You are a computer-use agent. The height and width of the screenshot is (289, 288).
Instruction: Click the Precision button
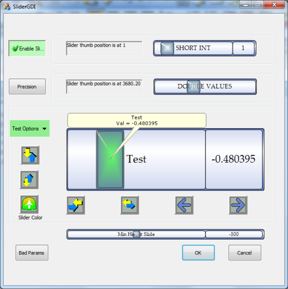pos(27,86)
